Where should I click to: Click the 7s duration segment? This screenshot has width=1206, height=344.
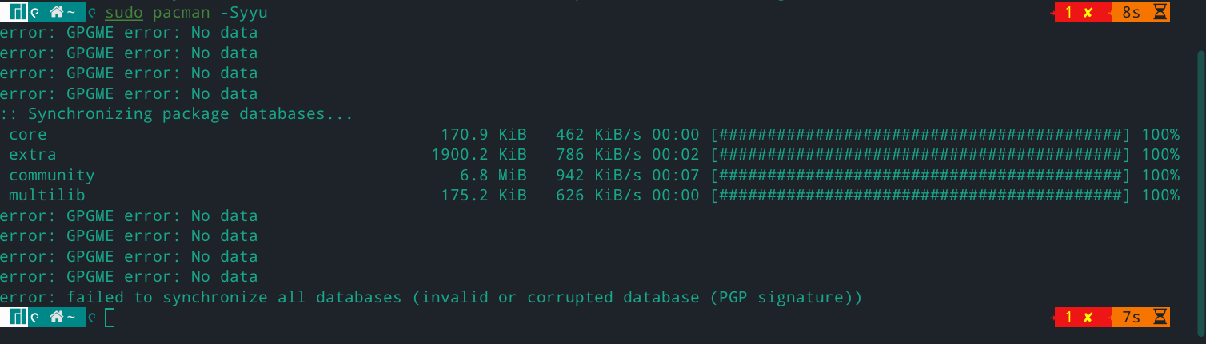click(x=1131, y=318)
